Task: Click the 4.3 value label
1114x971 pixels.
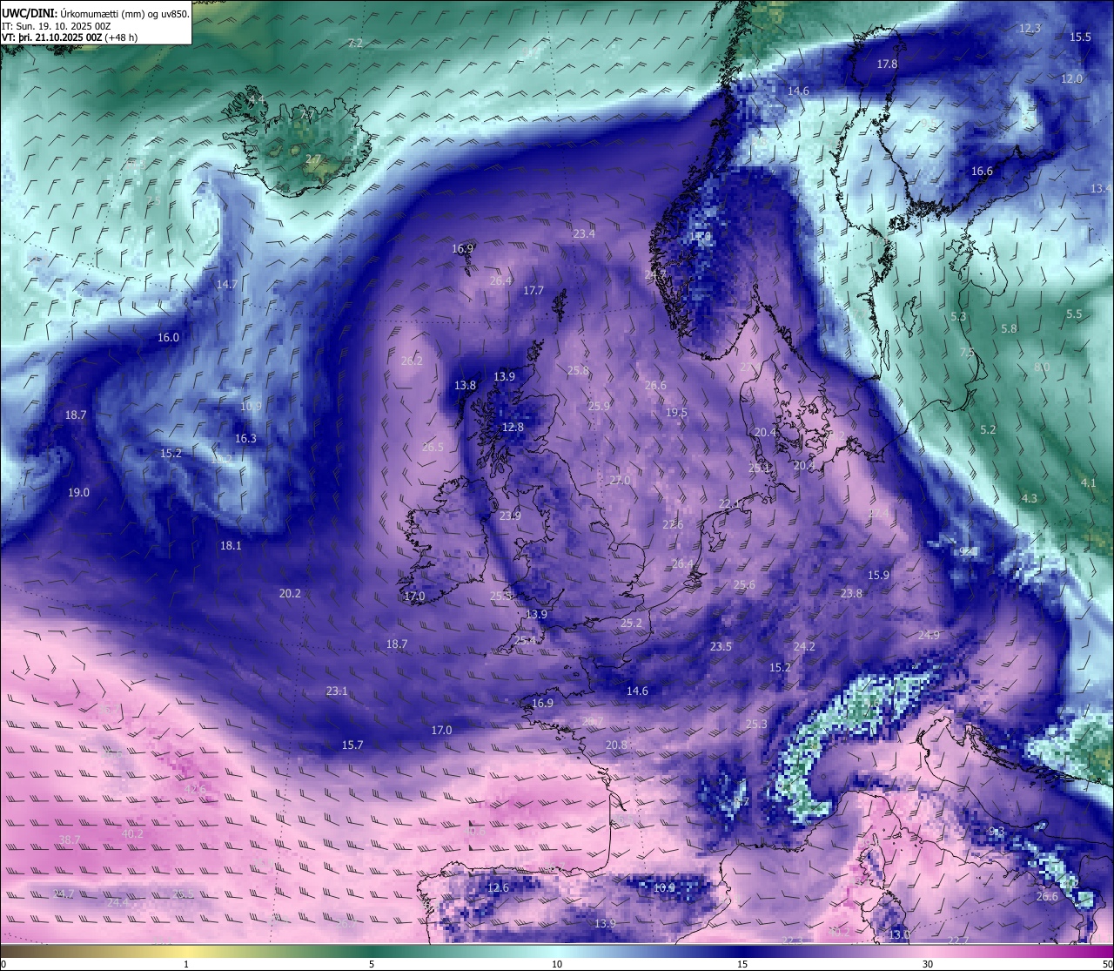Action: [x=1029, y=499]
